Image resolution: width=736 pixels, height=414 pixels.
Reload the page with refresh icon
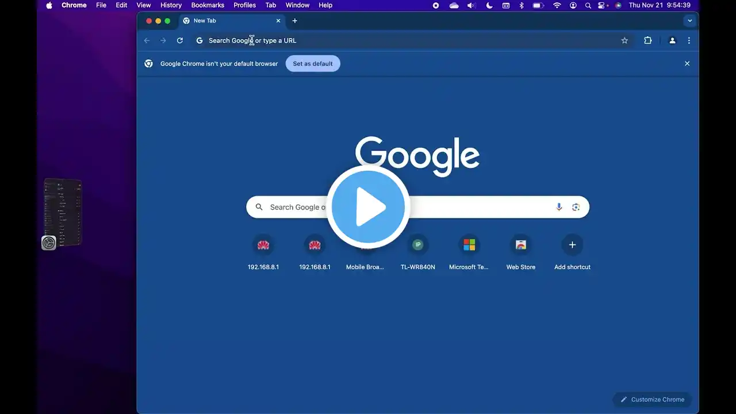tap(180, 40)
